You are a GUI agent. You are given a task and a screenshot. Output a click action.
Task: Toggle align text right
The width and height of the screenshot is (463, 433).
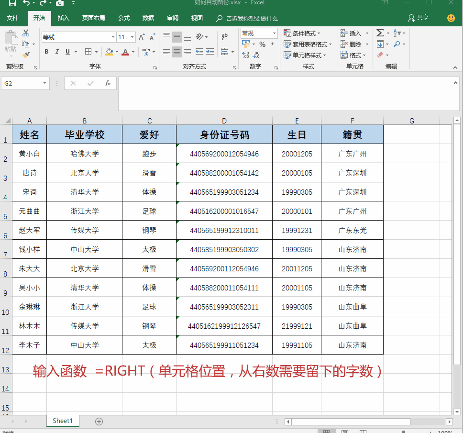(x=187, y=52)
